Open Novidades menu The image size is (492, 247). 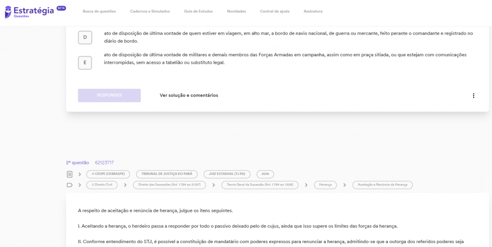point(236,12)
